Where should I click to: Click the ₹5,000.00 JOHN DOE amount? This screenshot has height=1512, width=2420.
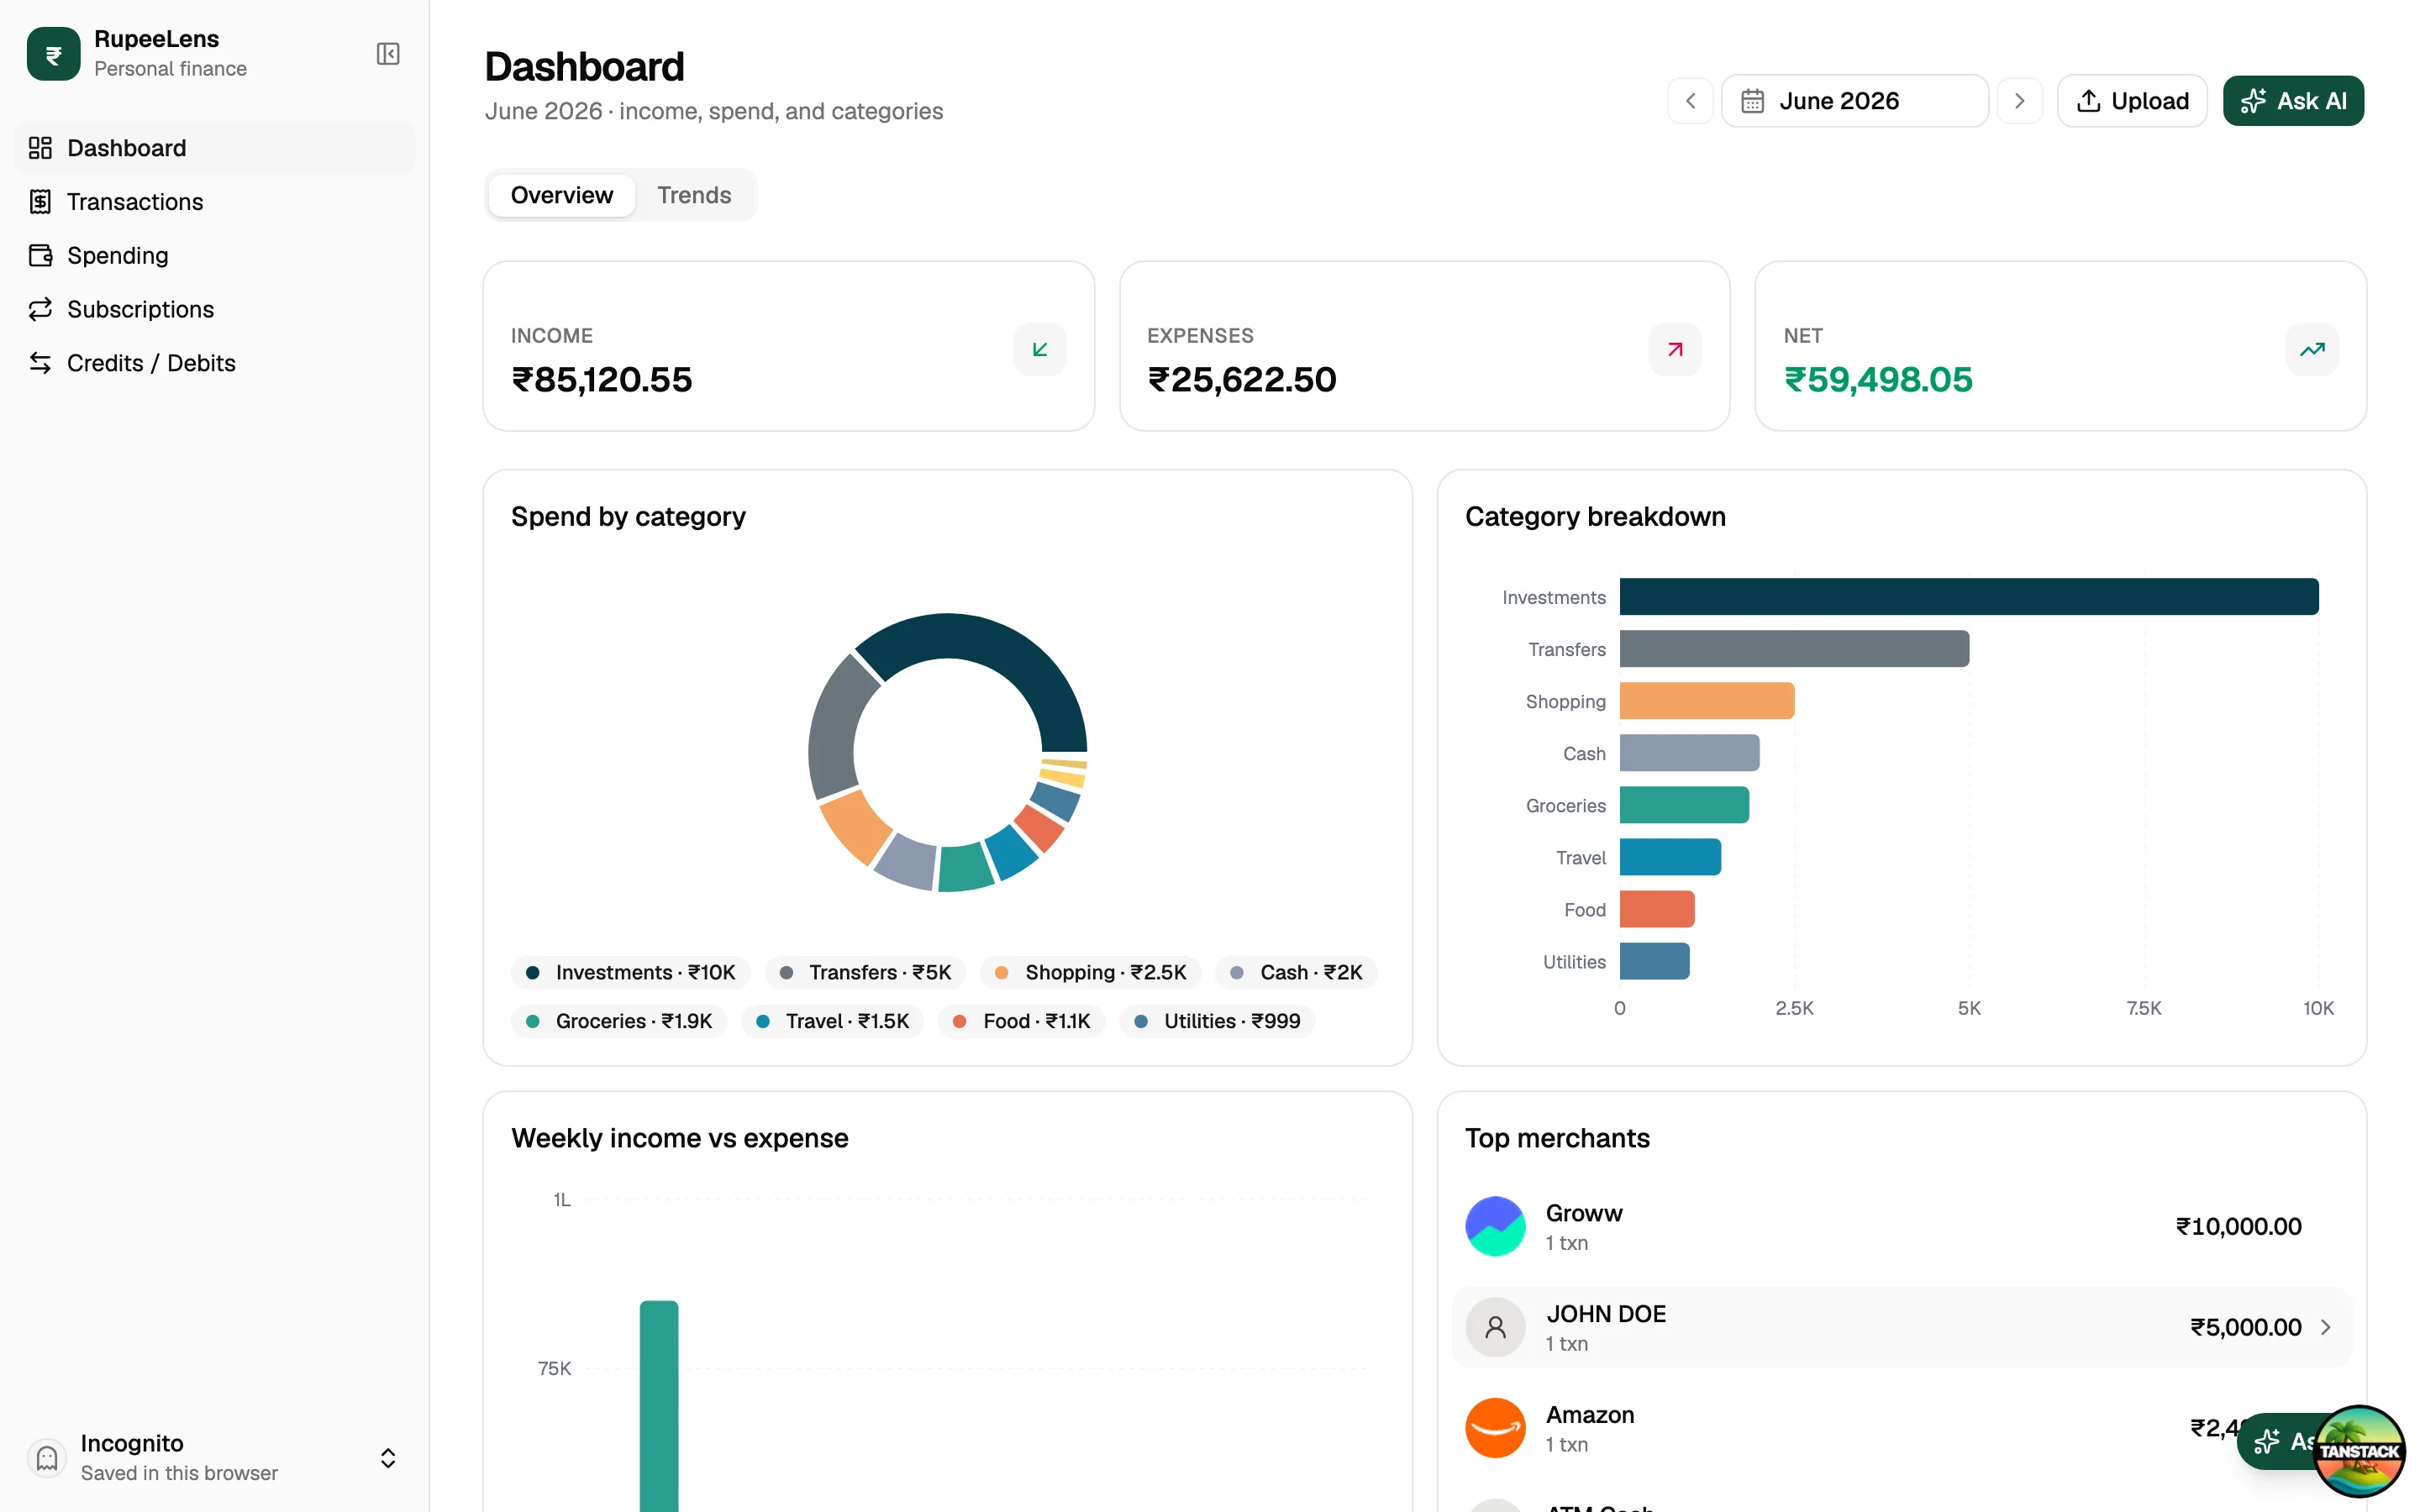(2245, 1327)
